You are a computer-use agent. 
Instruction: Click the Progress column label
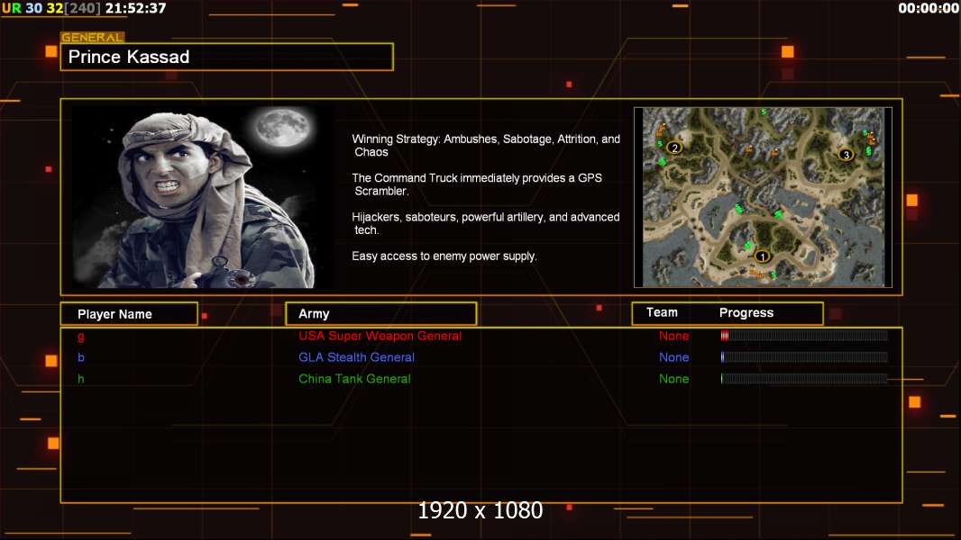746,312
